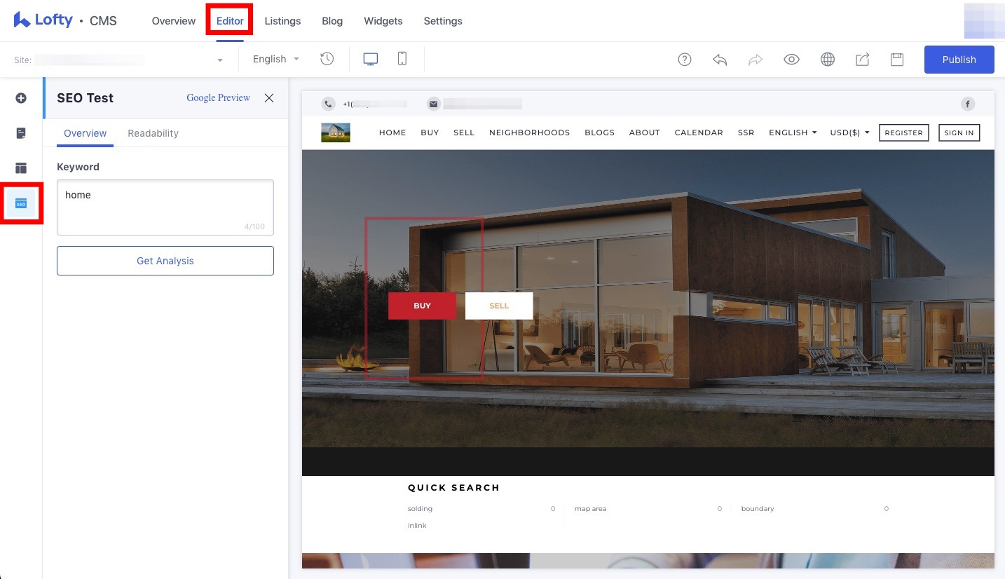Click the 'solding' quick search entry
Screen dimensions: 1005x579
pyautogui.click(x=421, y=509)
